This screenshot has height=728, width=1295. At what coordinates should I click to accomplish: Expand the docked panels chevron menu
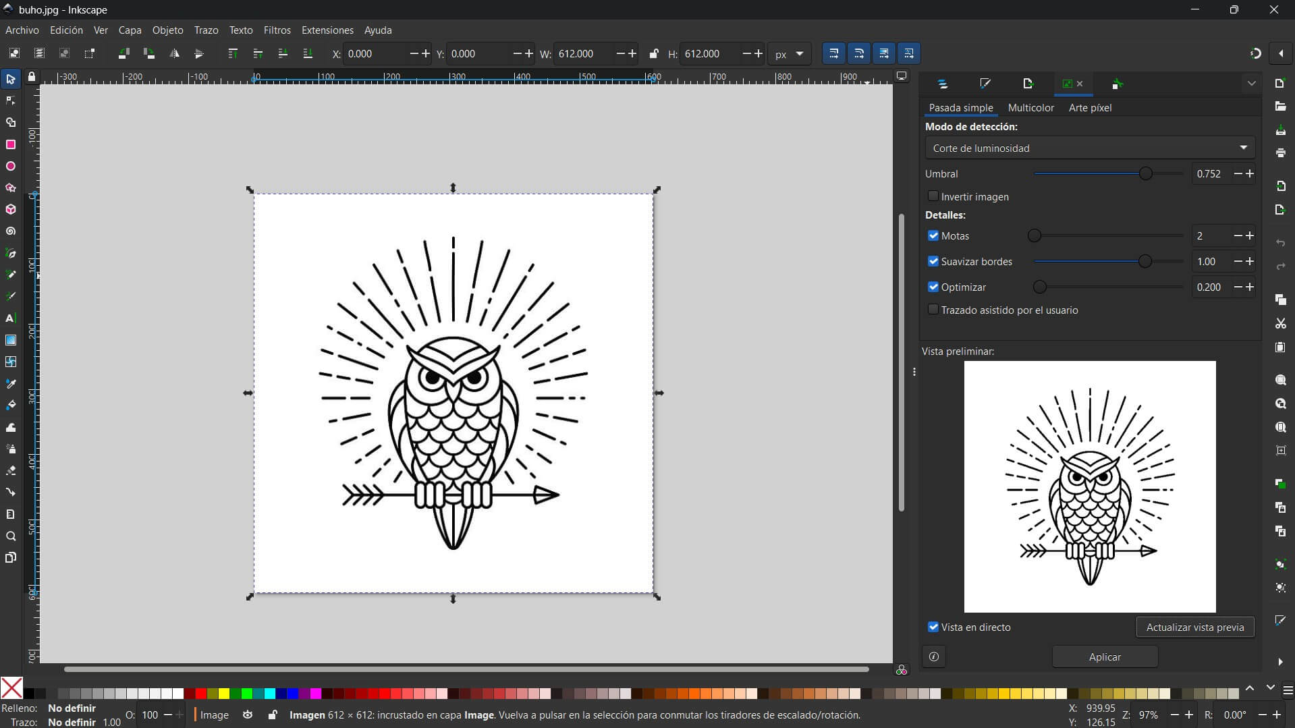point(1251,84)
